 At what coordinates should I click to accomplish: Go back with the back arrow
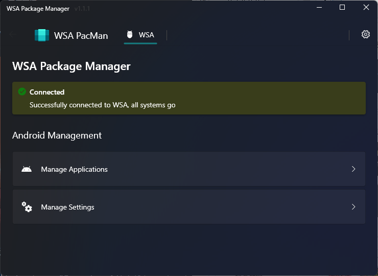coord(13,35)
